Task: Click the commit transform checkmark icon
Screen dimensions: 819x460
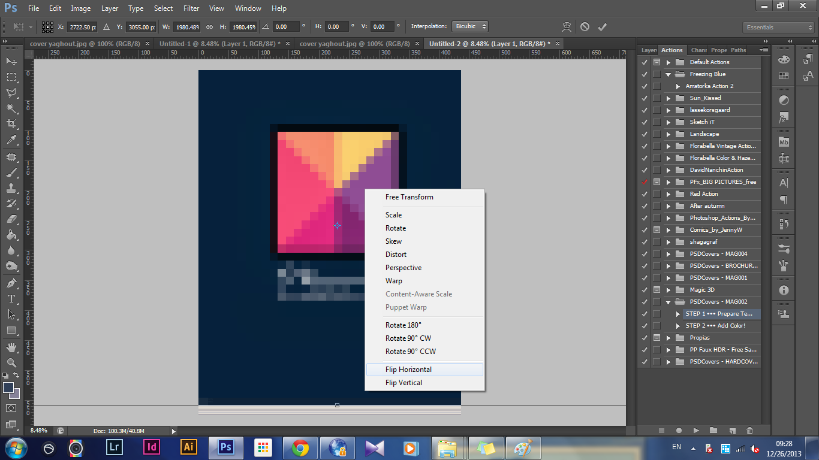Action: pos(602,27)
